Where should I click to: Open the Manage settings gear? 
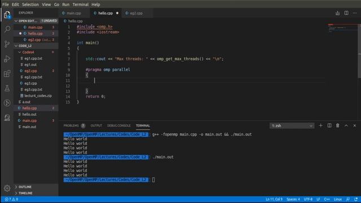7,188
